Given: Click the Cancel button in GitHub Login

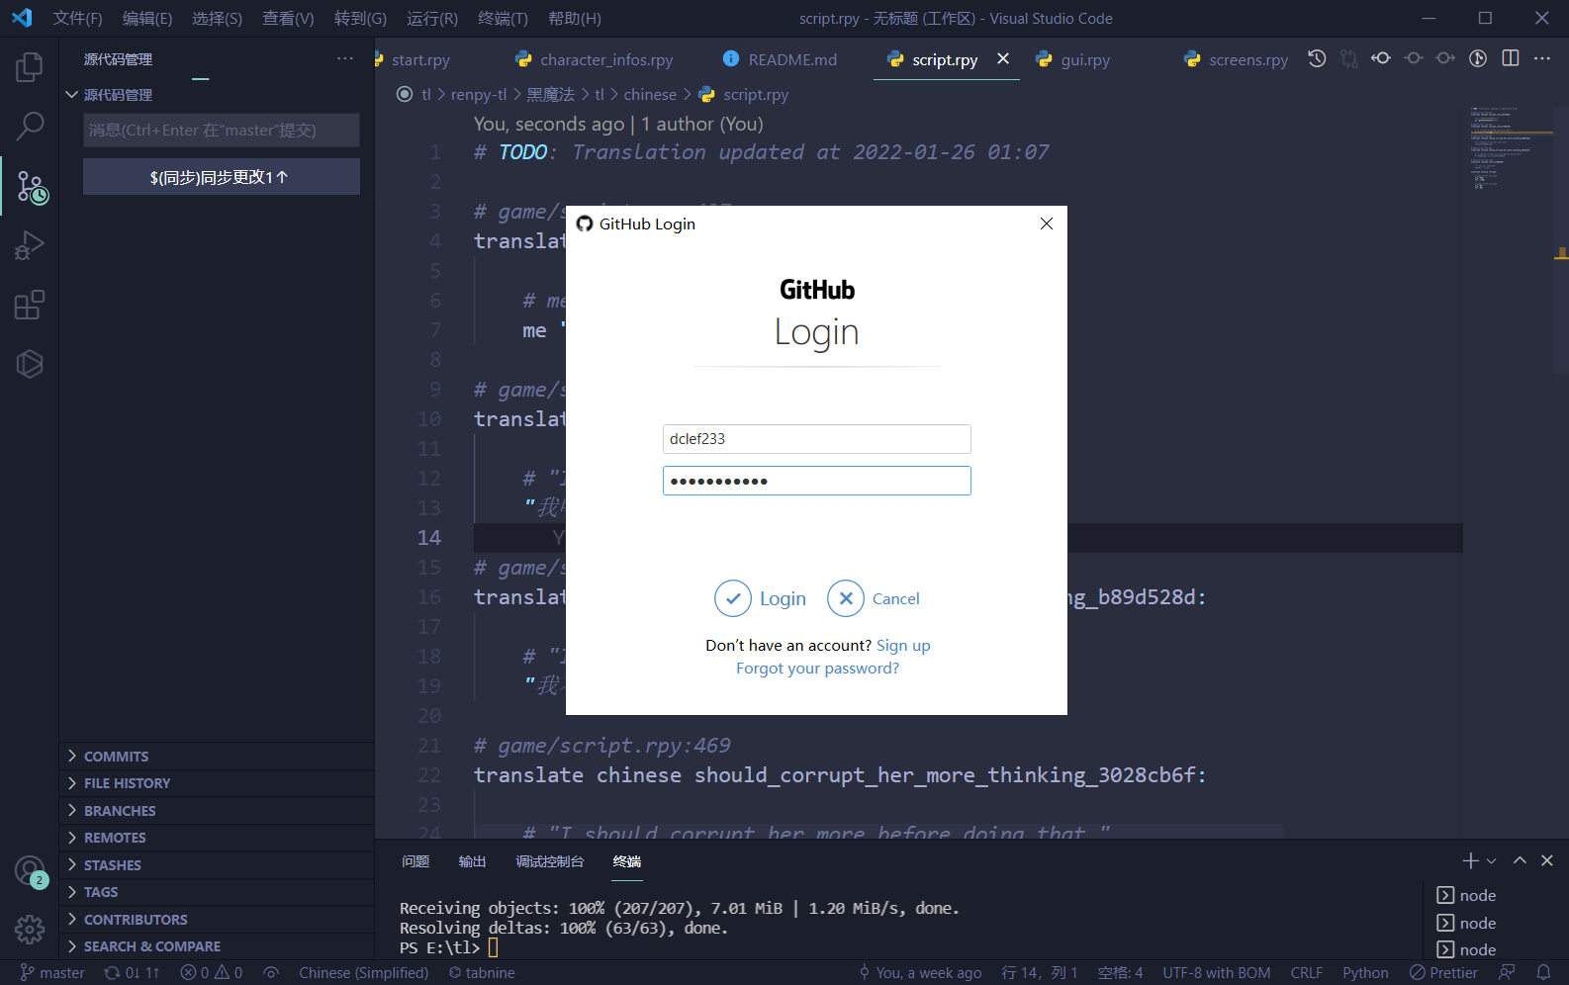Looking at the screenshot, I should pyautogui.click(x=874, y=598).
